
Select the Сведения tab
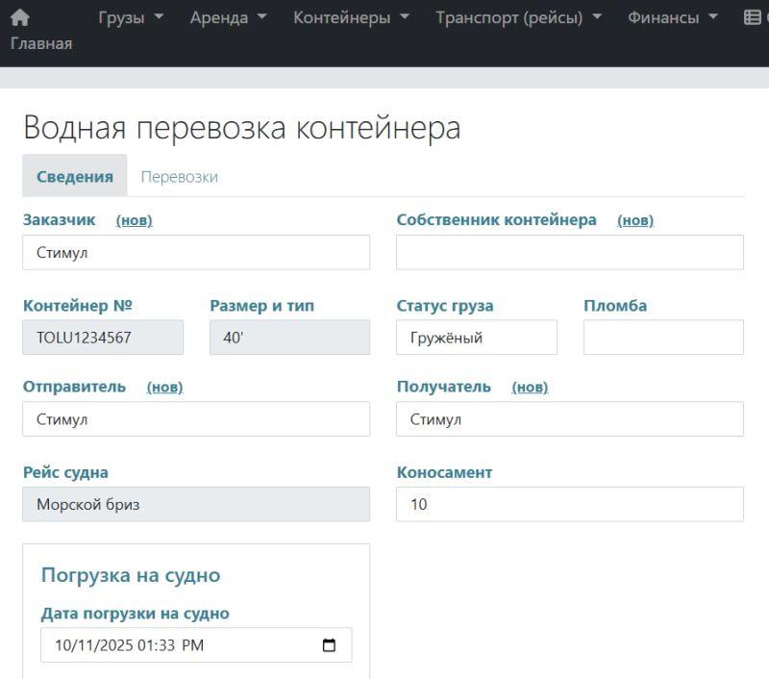pos(75,177)
